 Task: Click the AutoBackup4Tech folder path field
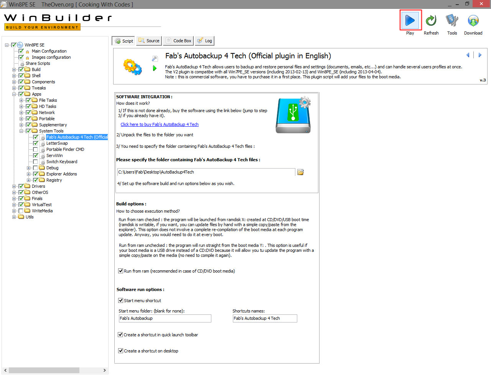[206, 172]
